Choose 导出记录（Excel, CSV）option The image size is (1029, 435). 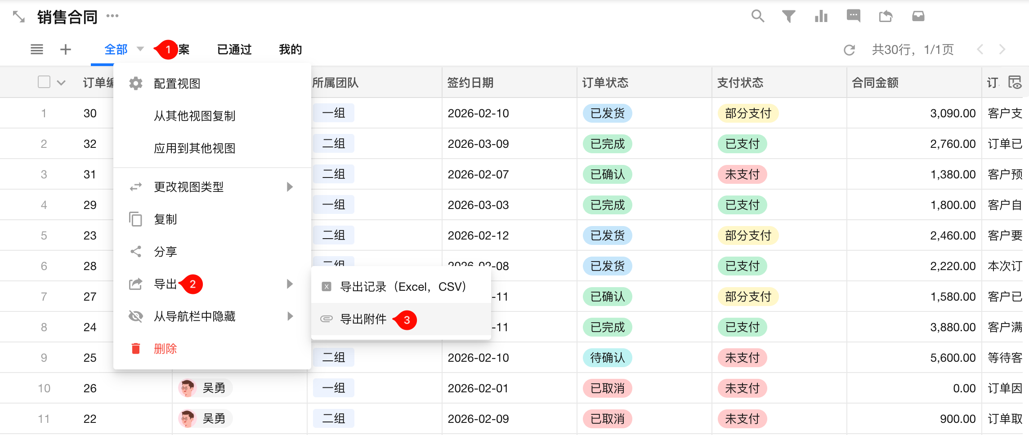(x=403, y=287)
